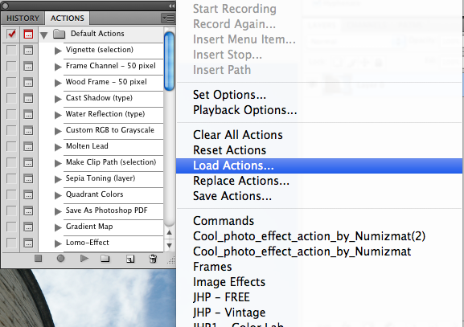The image size is (464, 327).
Task: Expand the Lomo-Effect action steps
Action: pos(58,243)
